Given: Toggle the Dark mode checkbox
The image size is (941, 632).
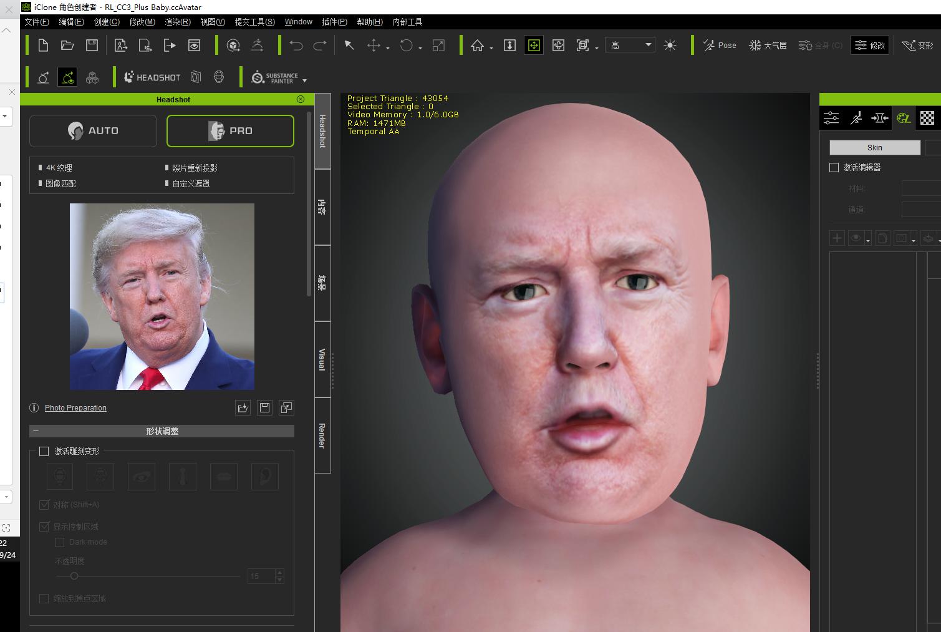Looking at the screenshot, I should (x=60, y=542).
